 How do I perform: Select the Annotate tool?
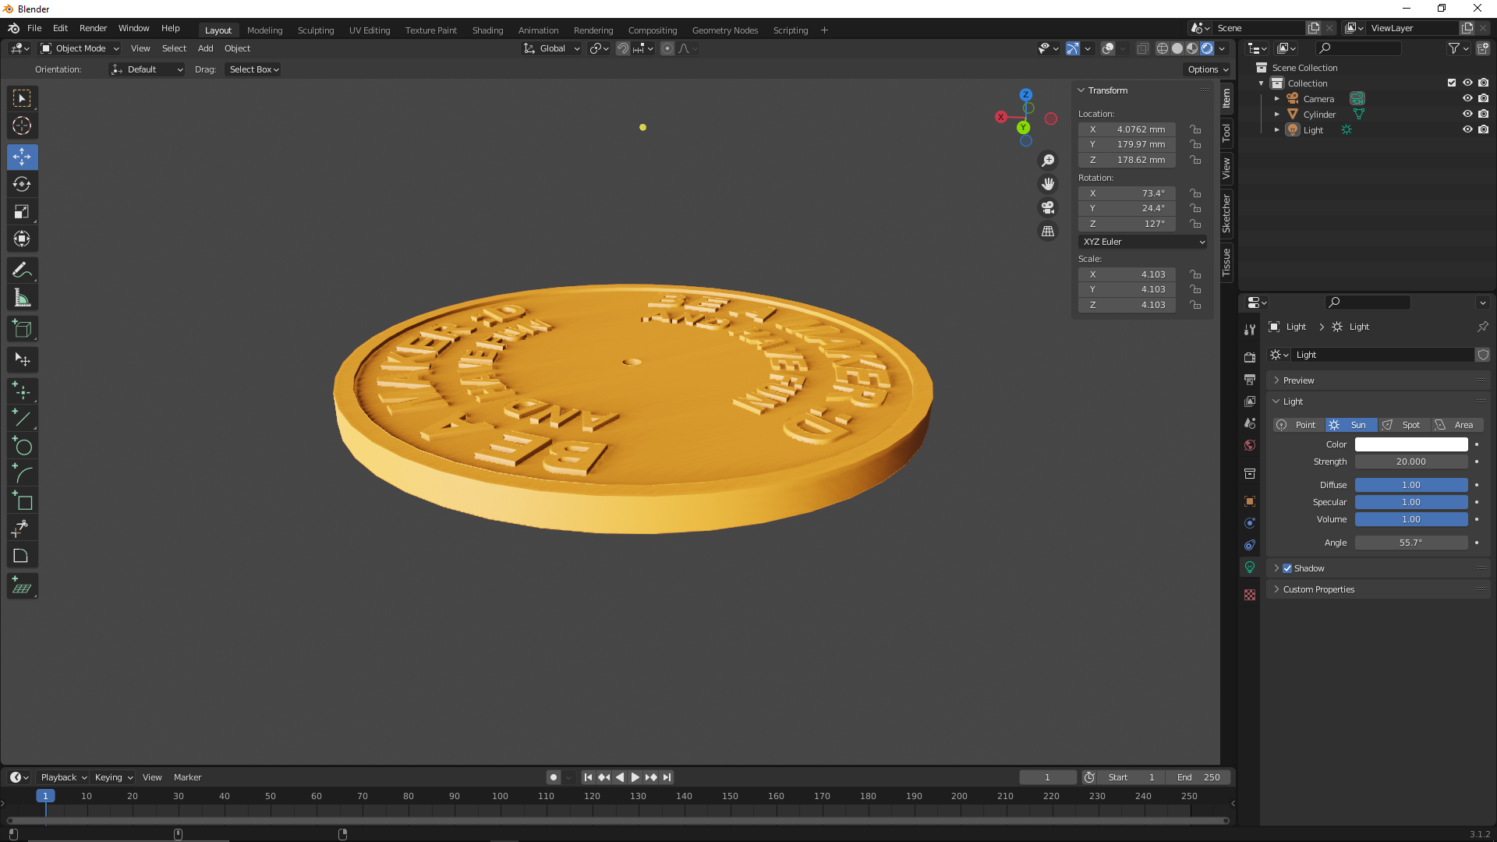tap(22, 270)
